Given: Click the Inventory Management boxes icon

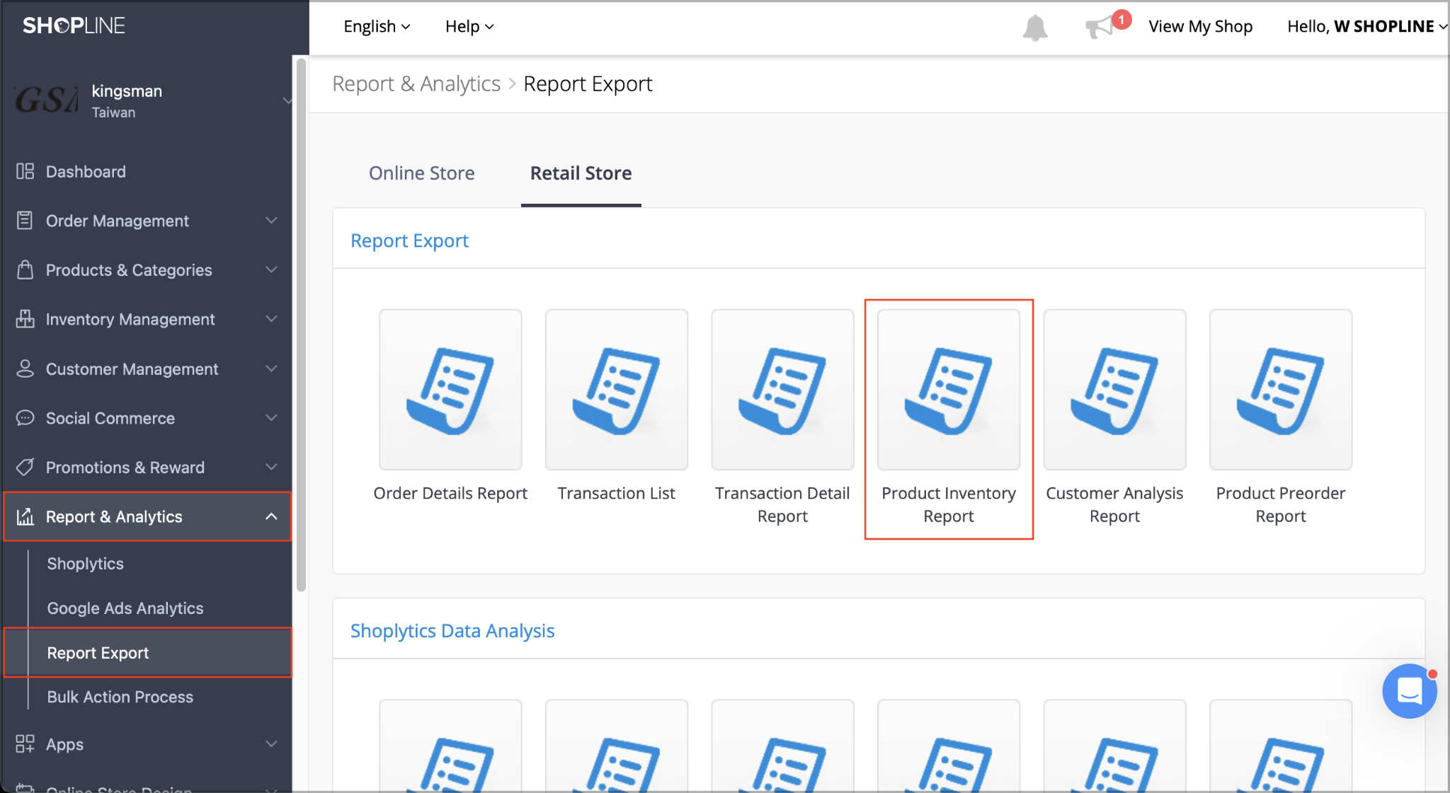Looking at the screenshot, I should pos(25,319).
